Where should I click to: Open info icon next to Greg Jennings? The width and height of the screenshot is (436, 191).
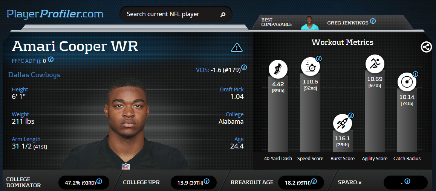[x=373, y=21]
